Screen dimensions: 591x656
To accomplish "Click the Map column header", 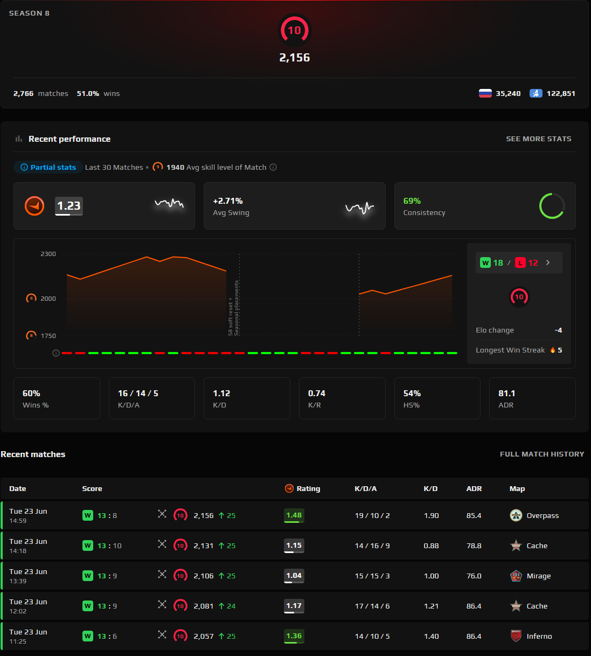I will click(x=517, y=489).
